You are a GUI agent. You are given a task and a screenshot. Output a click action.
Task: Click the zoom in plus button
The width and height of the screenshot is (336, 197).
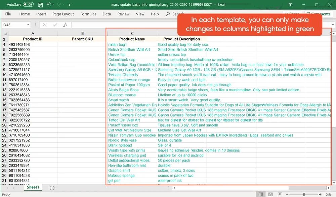[x=320, y=194]
